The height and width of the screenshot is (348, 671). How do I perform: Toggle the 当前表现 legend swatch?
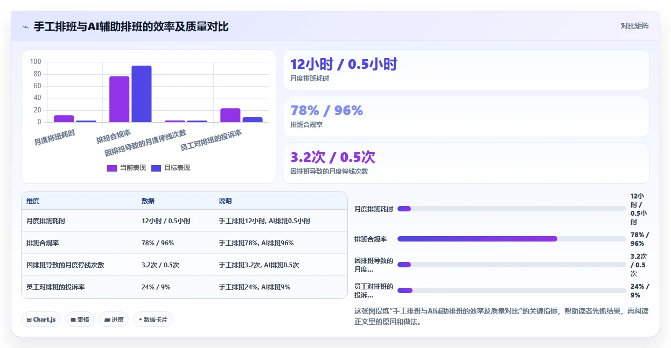point(112,168)
